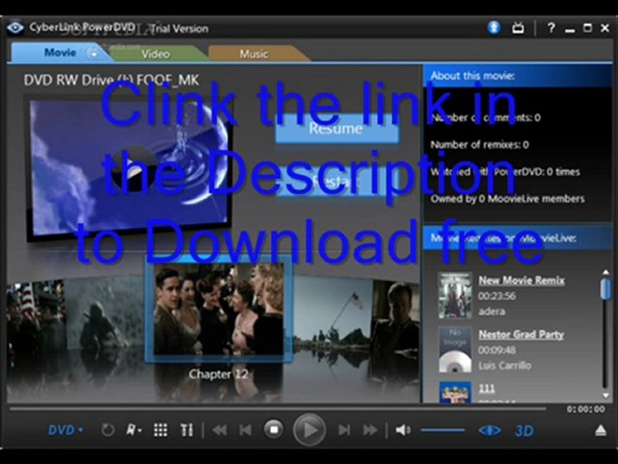
Task: Expand the Movie tab dropdown arrow
Action: (94, 53)
